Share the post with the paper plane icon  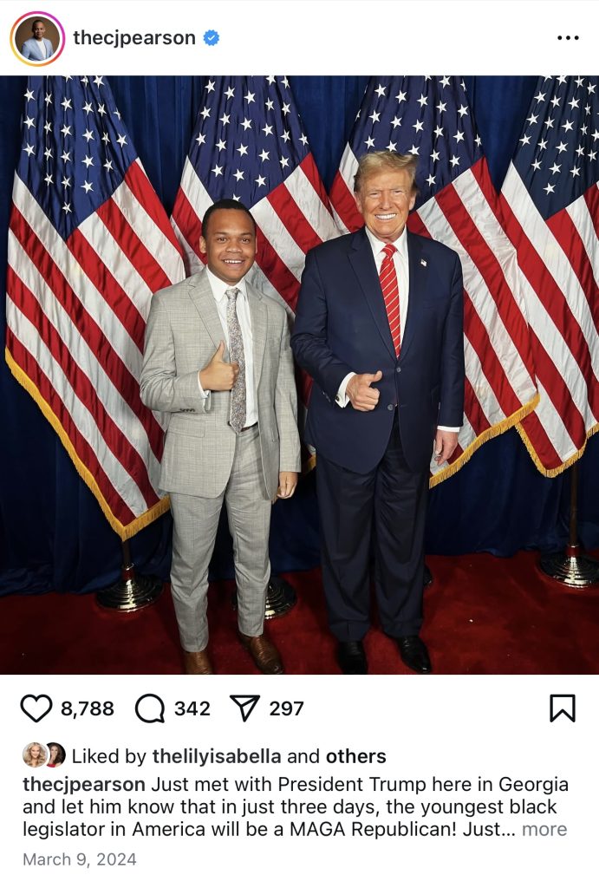[x=244, y=708]
